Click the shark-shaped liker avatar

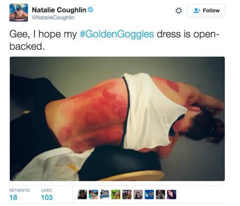pyautogui.click(x=104, y=194)
